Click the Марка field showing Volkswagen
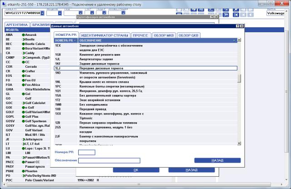The height and width of the screenshot is (189, 291). coord(276,13)
